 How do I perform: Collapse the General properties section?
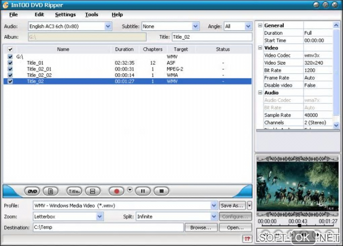[x=260, y=25]
